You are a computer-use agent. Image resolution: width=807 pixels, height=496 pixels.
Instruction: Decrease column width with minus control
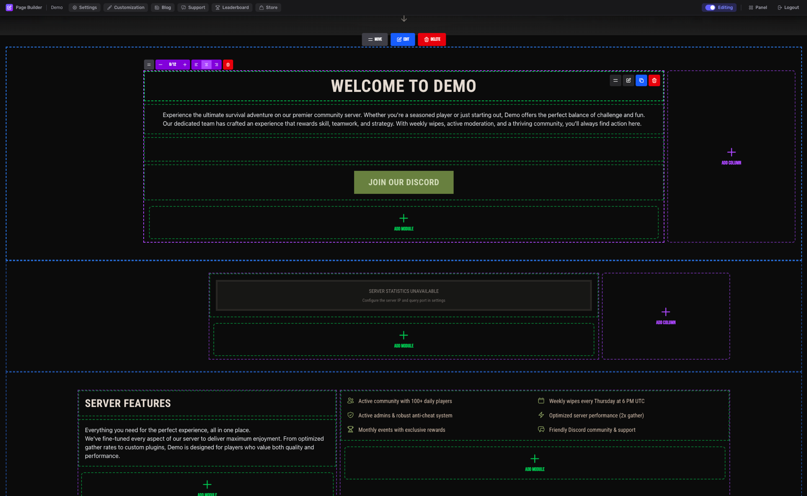click(160, 65)
